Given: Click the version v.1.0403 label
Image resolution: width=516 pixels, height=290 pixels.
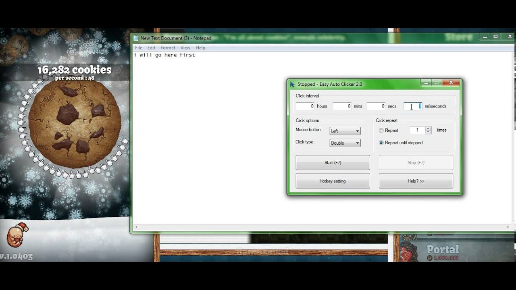Looking at the screenshot, I should coord(16,256).
